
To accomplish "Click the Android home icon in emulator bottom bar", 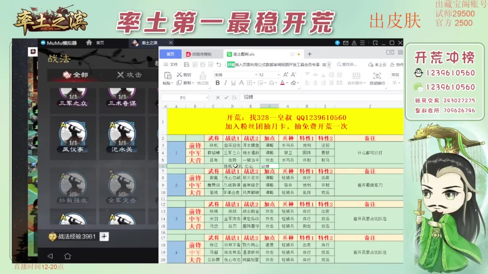I will point(67,256).
